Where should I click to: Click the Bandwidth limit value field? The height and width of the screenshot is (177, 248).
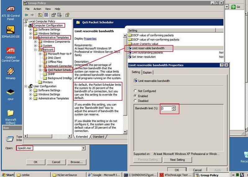pyautogui.click(x=166, y=108)
